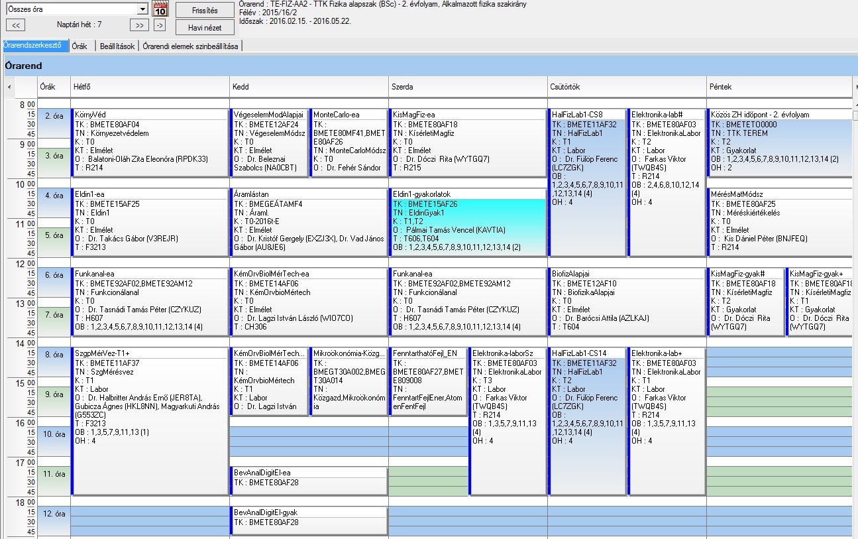Select the KörnyVéd class on Monday
Viewport: 858px width, 539px height.
(x=150, y=143)
